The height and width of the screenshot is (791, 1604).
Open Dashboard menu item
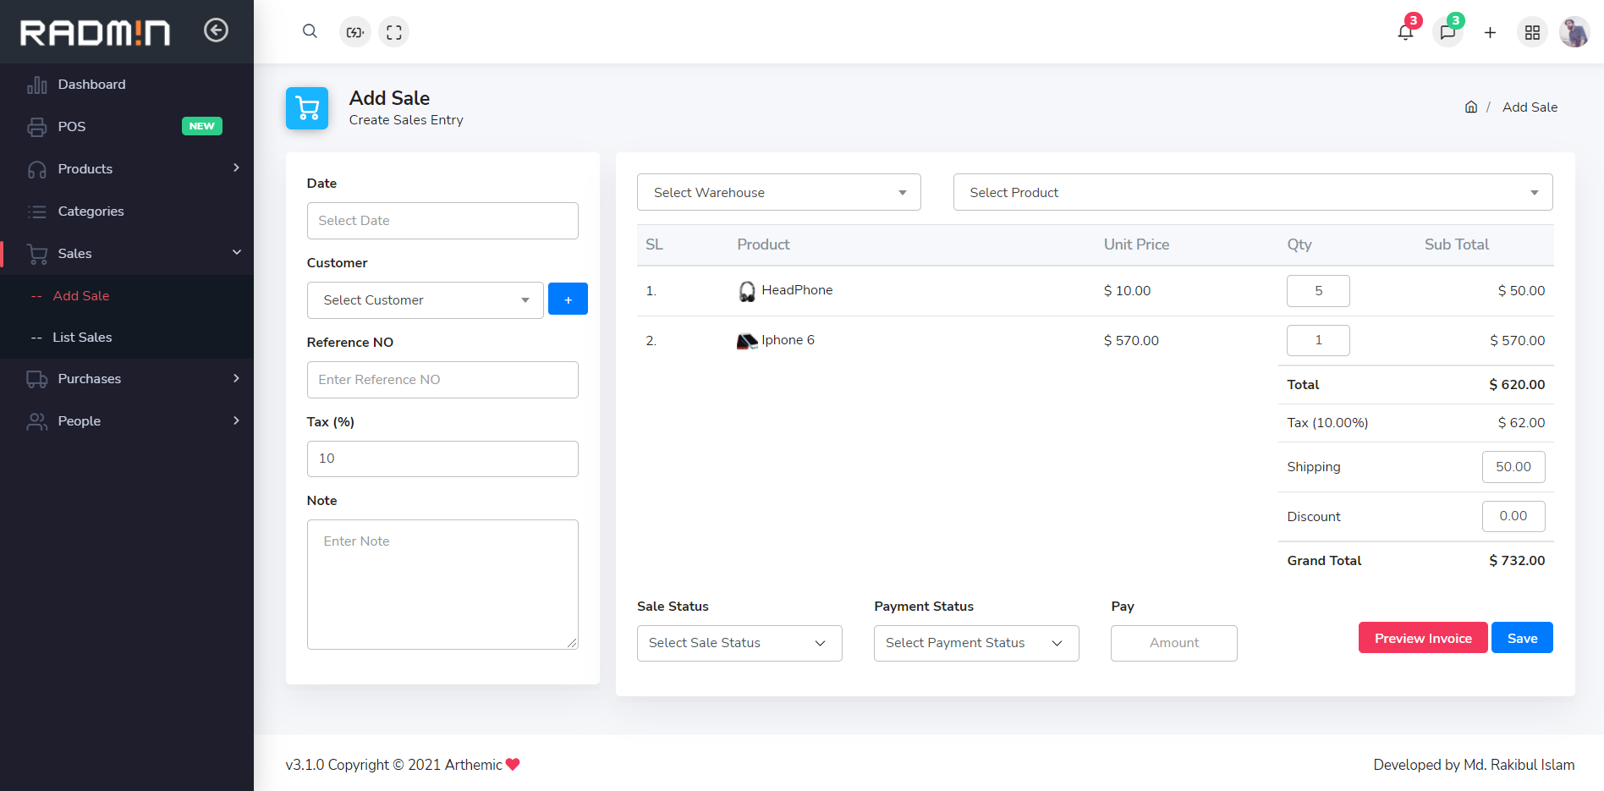click(127, 85)
